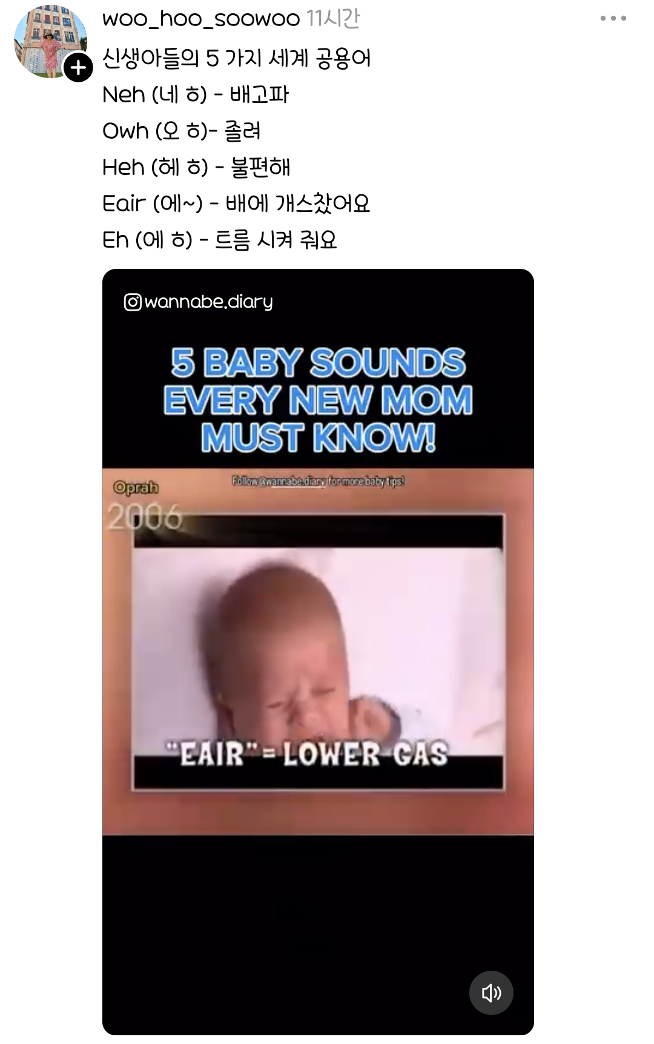Viewport: 654px width, 1044px height.
Task: Click the 2006 year label in the video
Action: [x=145, y=517]
